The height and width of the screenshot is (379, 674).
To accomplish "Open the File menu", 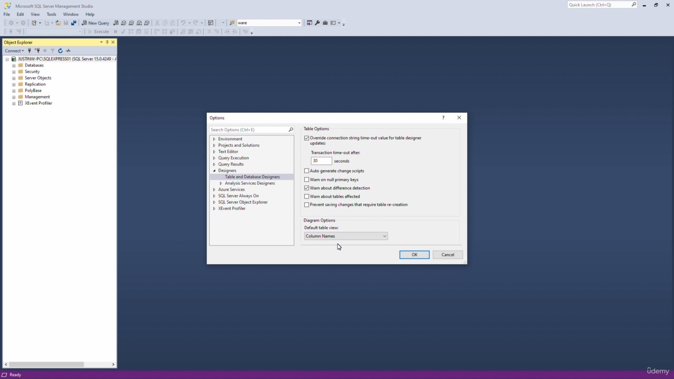I will (7, 14).
